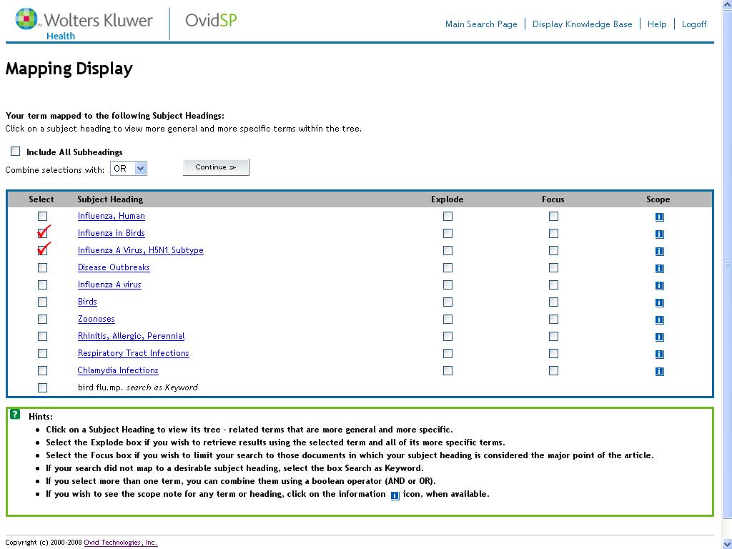Viewport: 732px width, 549px height.
Task: Select the Birds row checkbox
Action: 42,302
